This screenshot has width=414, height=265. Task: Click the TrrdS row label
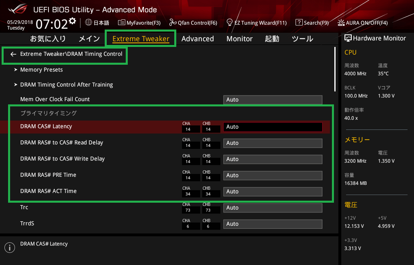click(27, 223)
